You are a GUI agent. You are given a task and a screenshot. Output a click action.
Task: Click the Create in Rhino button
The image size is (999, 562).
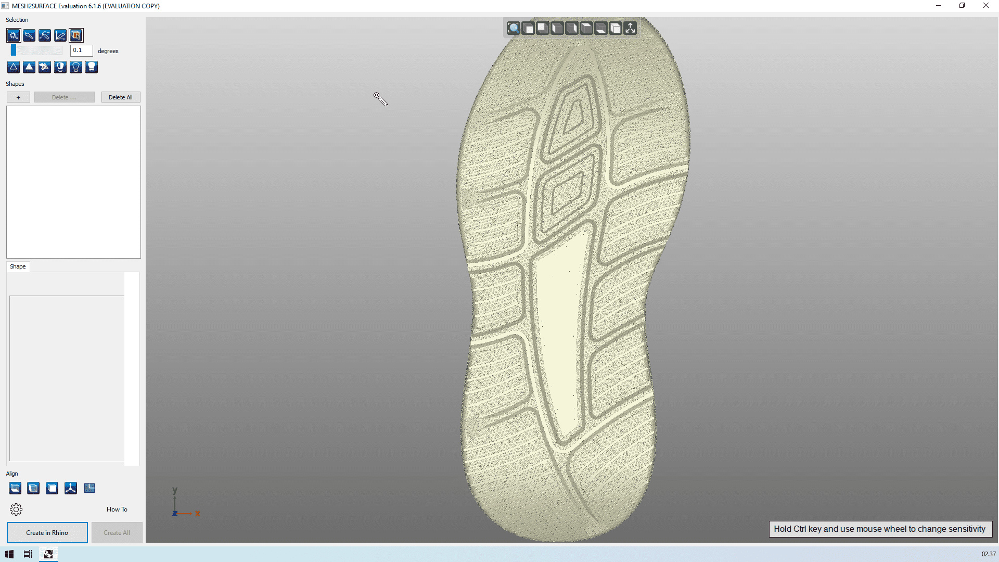coord(47,532)
